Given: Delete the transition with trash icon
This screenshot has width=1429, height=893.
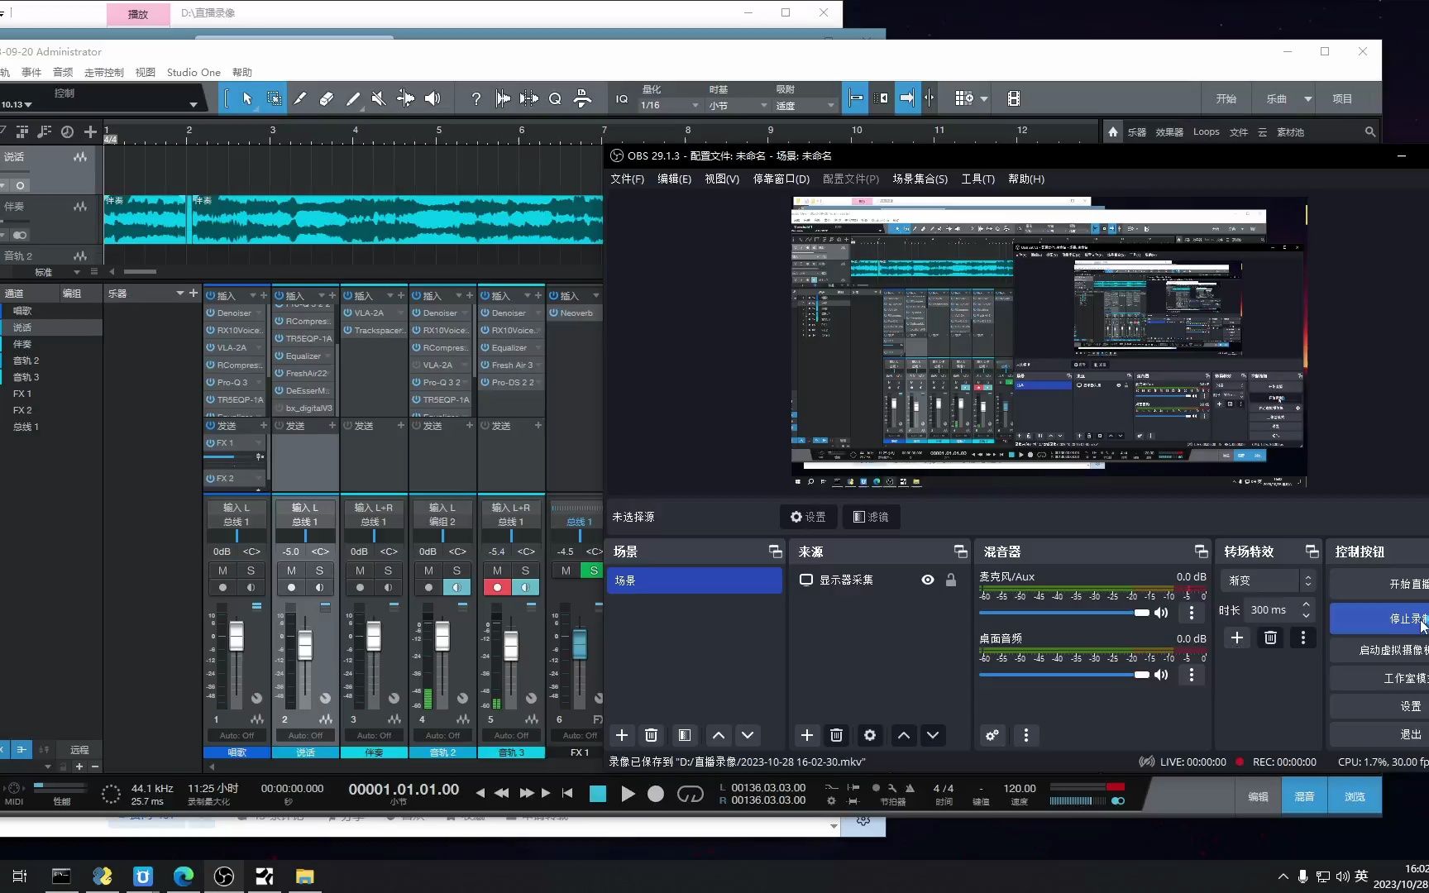Looking at the screenshot, I should (1271, 638).
